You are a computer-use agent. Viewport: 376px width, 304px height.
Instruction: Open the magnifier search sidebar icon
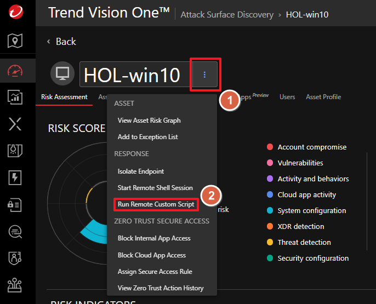[x=15, y=231]
